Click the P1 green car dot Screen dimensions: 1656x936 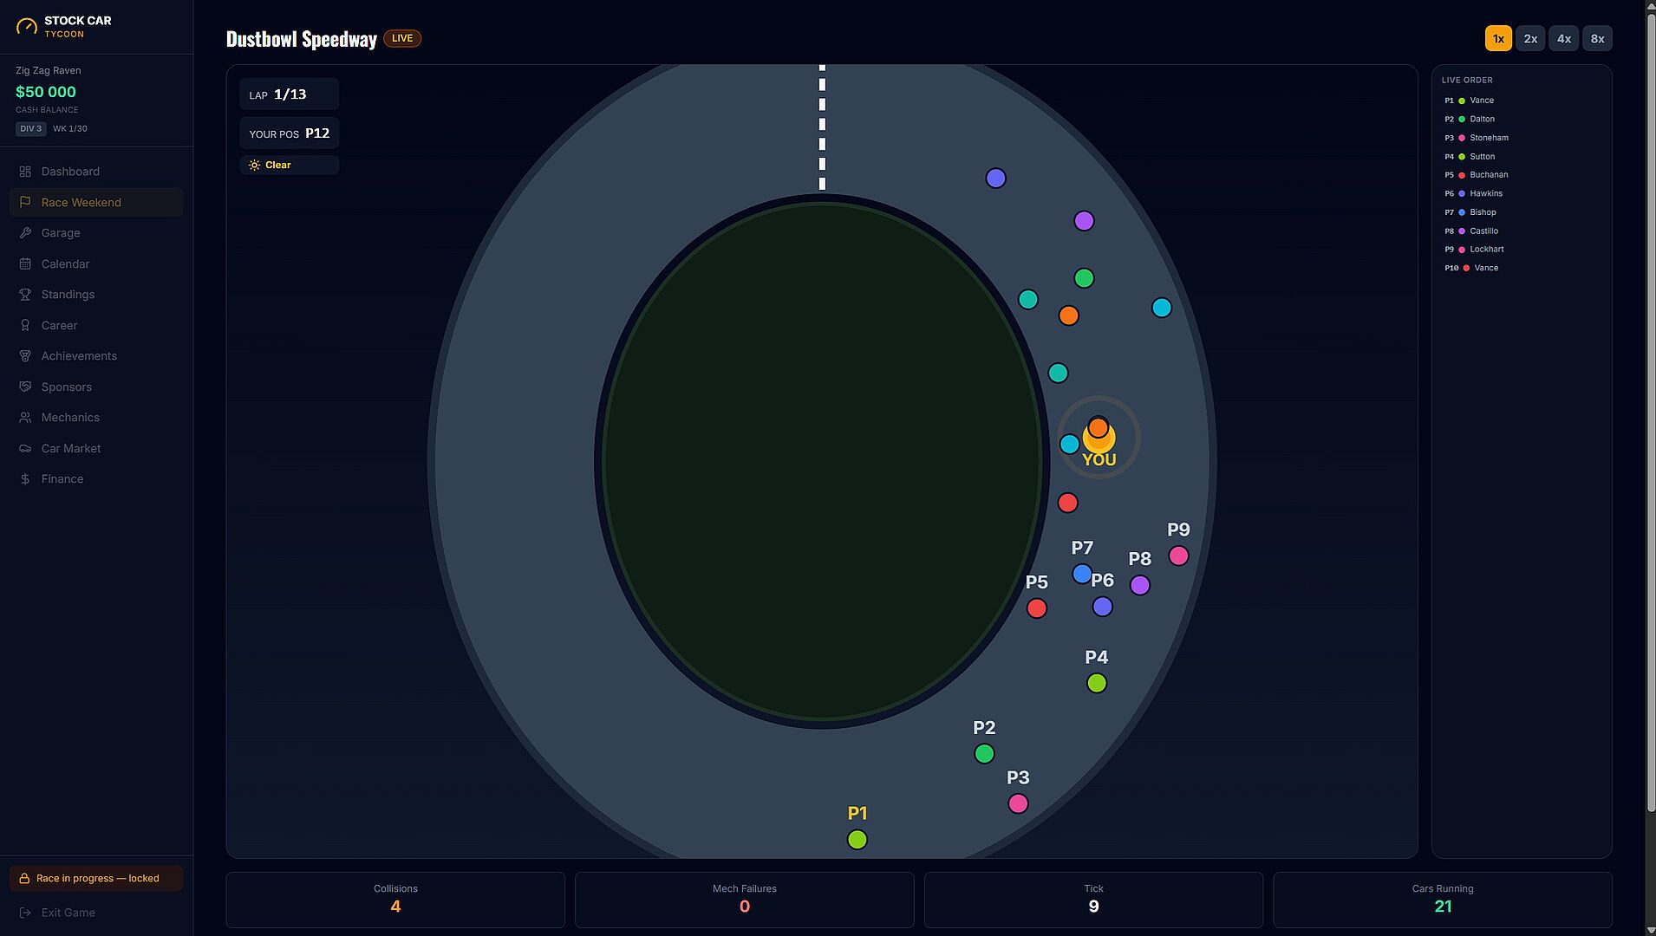click(857, 840)
